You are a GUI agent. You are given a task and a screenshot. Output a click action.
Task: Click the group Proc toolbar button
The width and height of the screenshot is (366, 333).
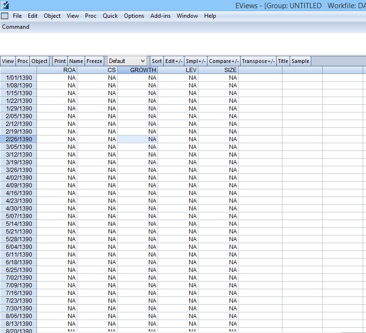[x=23, y=61]
